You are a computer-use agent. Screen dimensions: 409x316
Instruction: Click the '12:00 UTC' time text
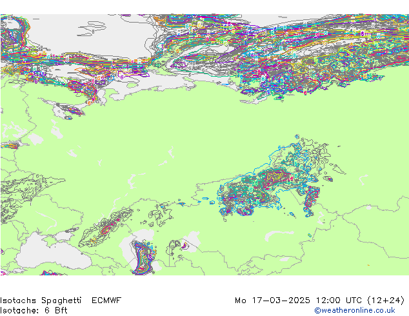[x=339, y=301]
